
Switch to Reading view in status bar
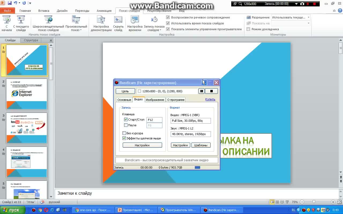coord(282,202)
